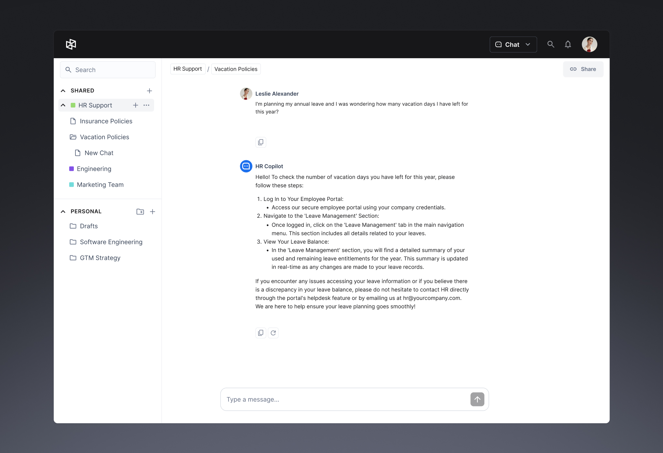Image resolution: width=663 pixels, height=453 pixels.
Task: Collapse the SHARED section
Action: coord(63,91)
